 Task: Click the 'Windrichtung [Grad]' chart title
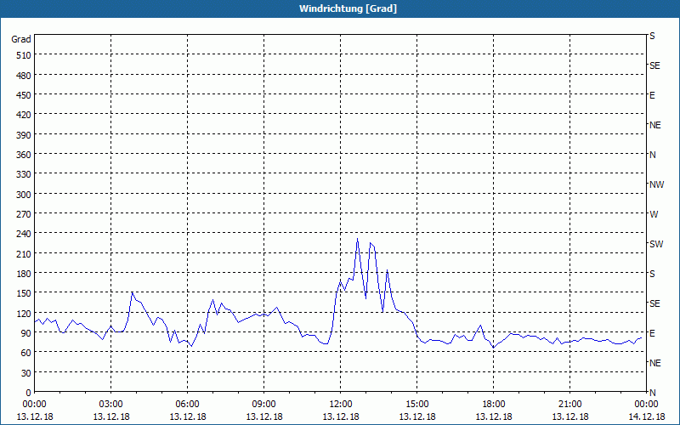click(348, 8)
